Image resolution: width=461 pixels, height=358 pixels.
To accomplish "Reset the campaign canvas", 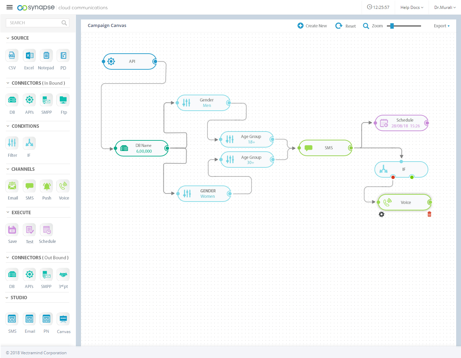I will coord(346,26).
